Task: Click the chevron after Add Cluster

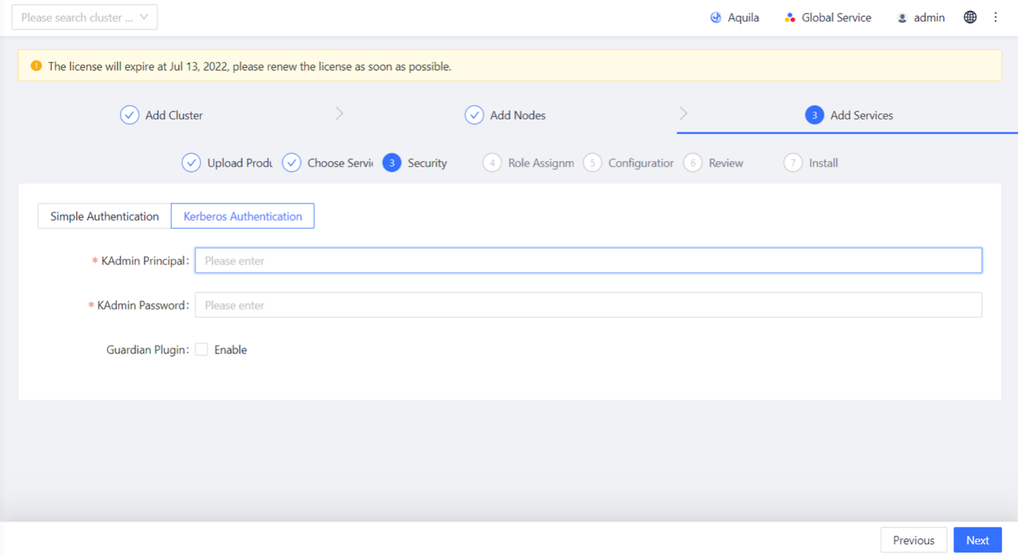Action: [339, 113]
